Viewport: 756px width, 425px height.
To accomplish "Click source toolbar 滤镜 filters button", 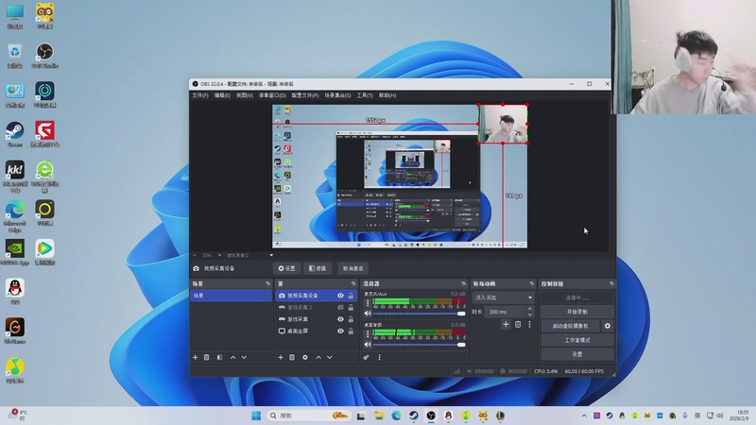I will [x=318, y=268].
